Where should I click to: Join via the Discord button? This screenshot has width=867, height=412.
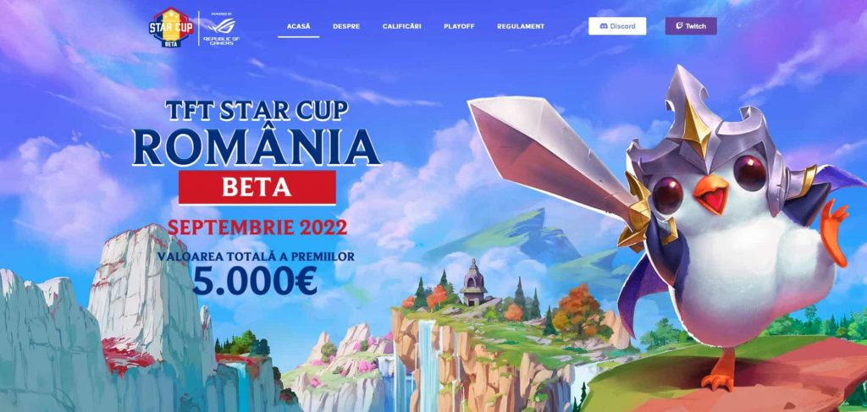point(617,26)
